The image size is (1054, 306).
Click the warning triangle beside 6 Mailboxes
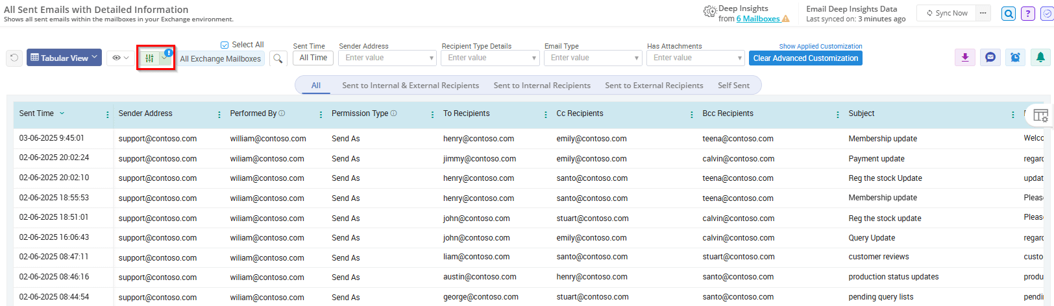tap(786, 19)
